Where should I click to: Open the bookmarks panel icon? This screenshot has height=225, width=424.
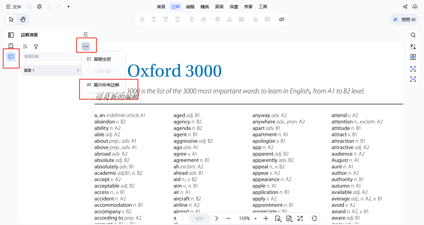click(x=11, y=46)
